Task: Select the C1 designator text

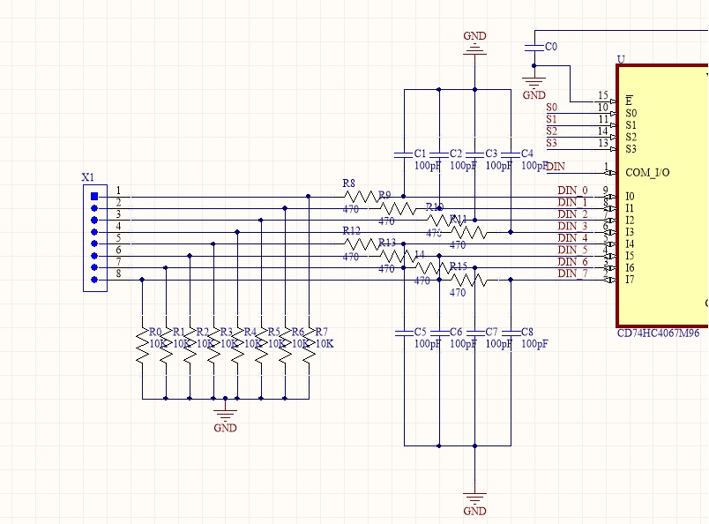Action: point(420,153)
